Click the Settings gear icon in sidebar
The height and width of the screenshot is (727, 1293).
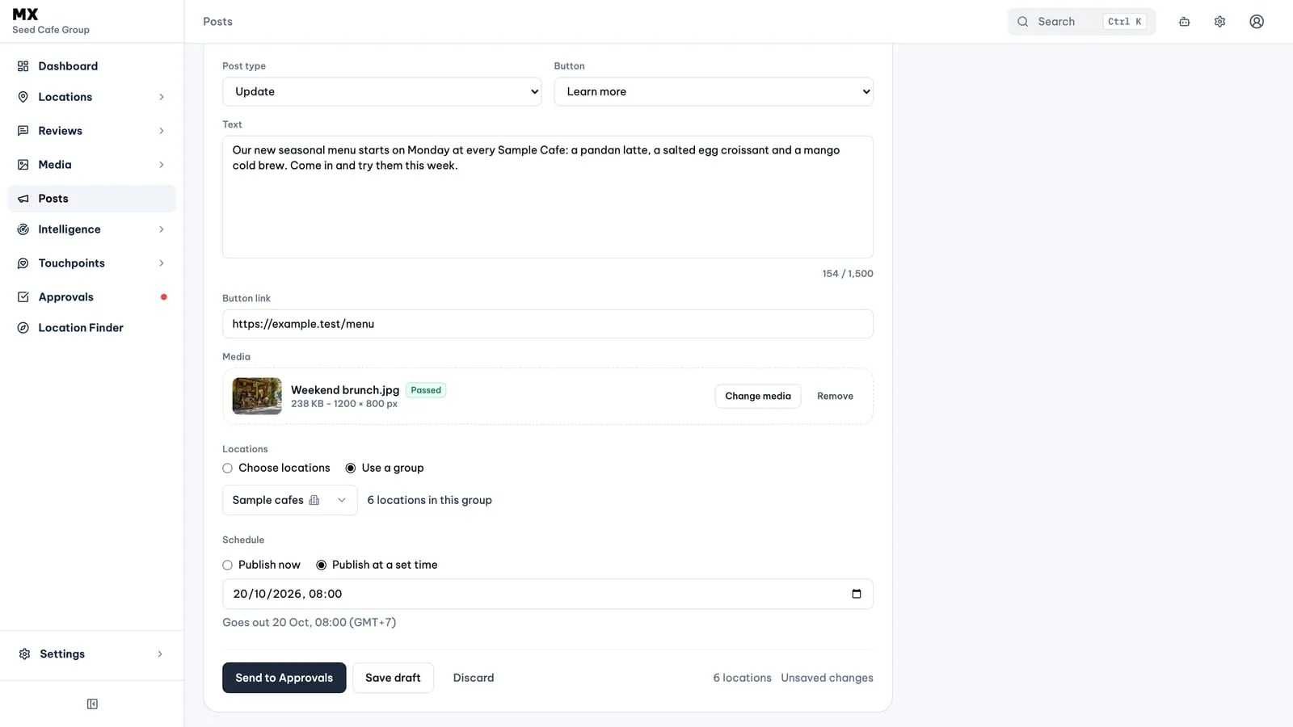pyautogui.click(x=25, y=654)
